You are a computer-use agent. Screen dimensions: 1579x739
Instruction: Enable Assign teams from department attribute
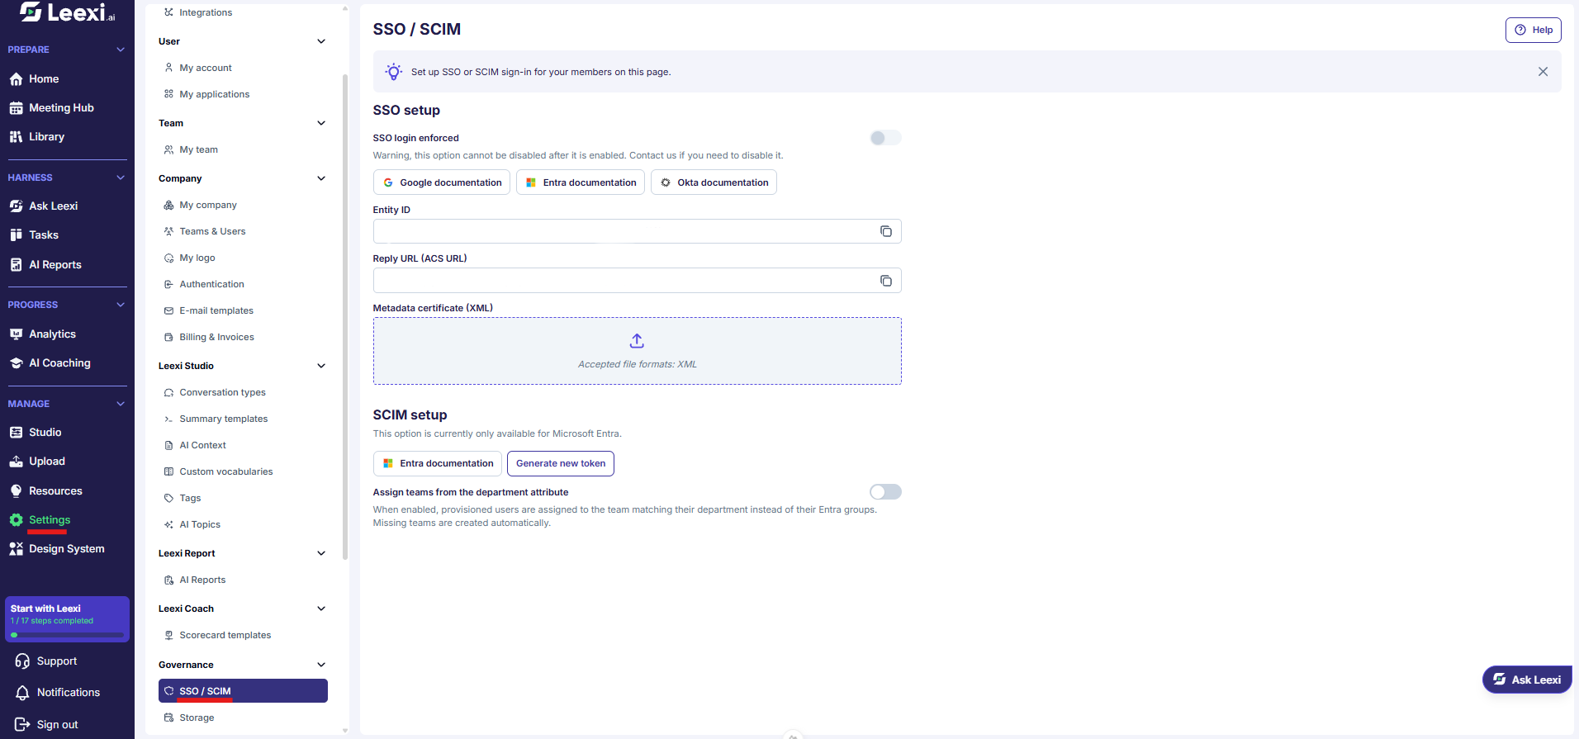click(885, 492)
